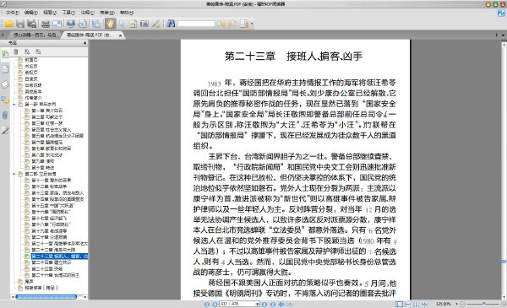Select 第十一章 bookmark
Viewport: 507px width, 308px height.
pyautogui.click(x=51, y=180)
